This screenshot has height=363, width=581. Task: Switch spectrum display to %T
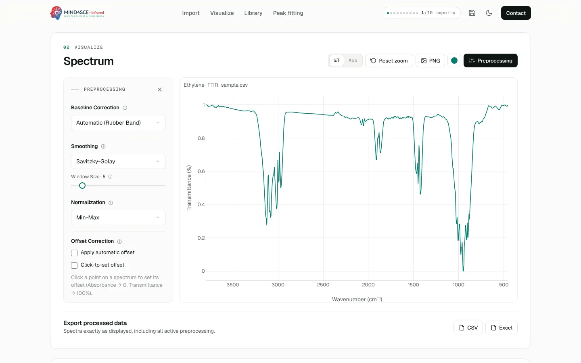336,60
